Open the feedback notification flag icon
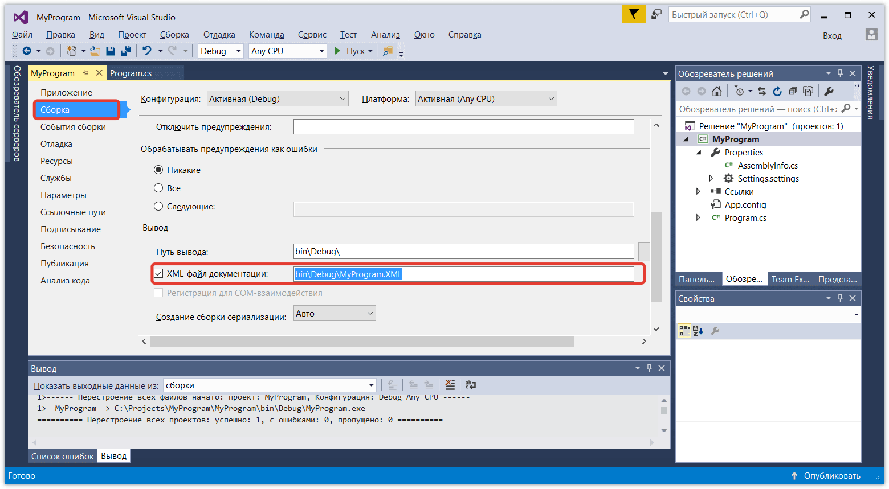Image resolution: width=889 pixels, height=489 pixels. [634, 15]
